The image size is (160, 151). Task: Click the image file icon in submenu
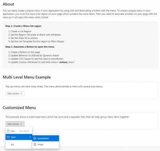[35, 144]
